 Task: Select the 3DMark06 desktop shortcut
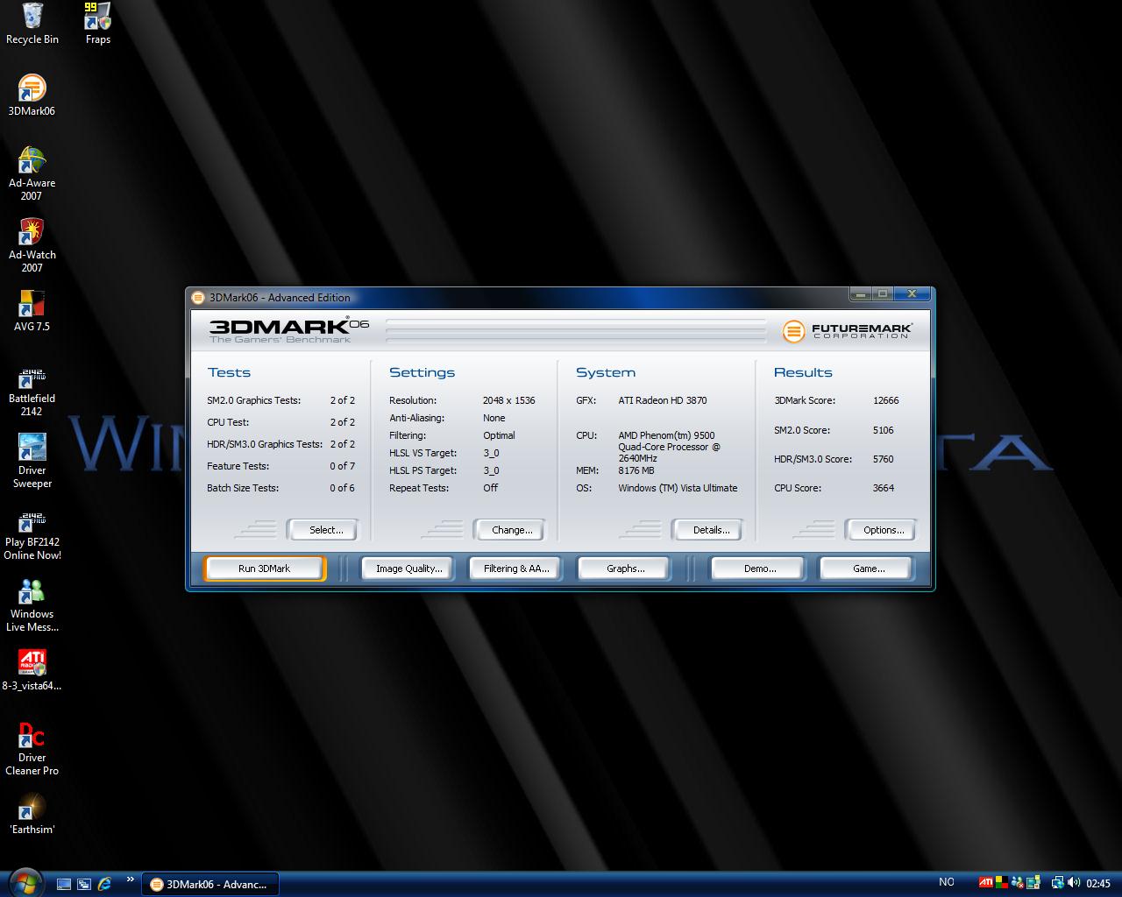click(32, 95)
